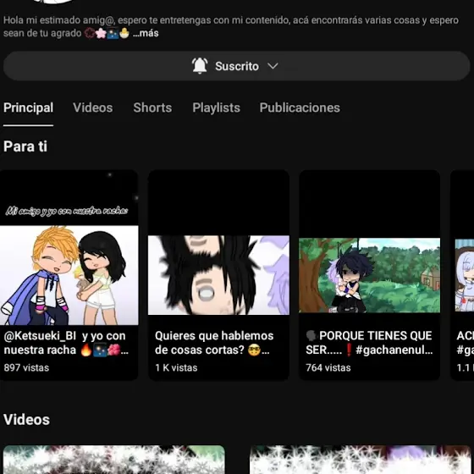Tap the Videos section heading

[26, 420]
